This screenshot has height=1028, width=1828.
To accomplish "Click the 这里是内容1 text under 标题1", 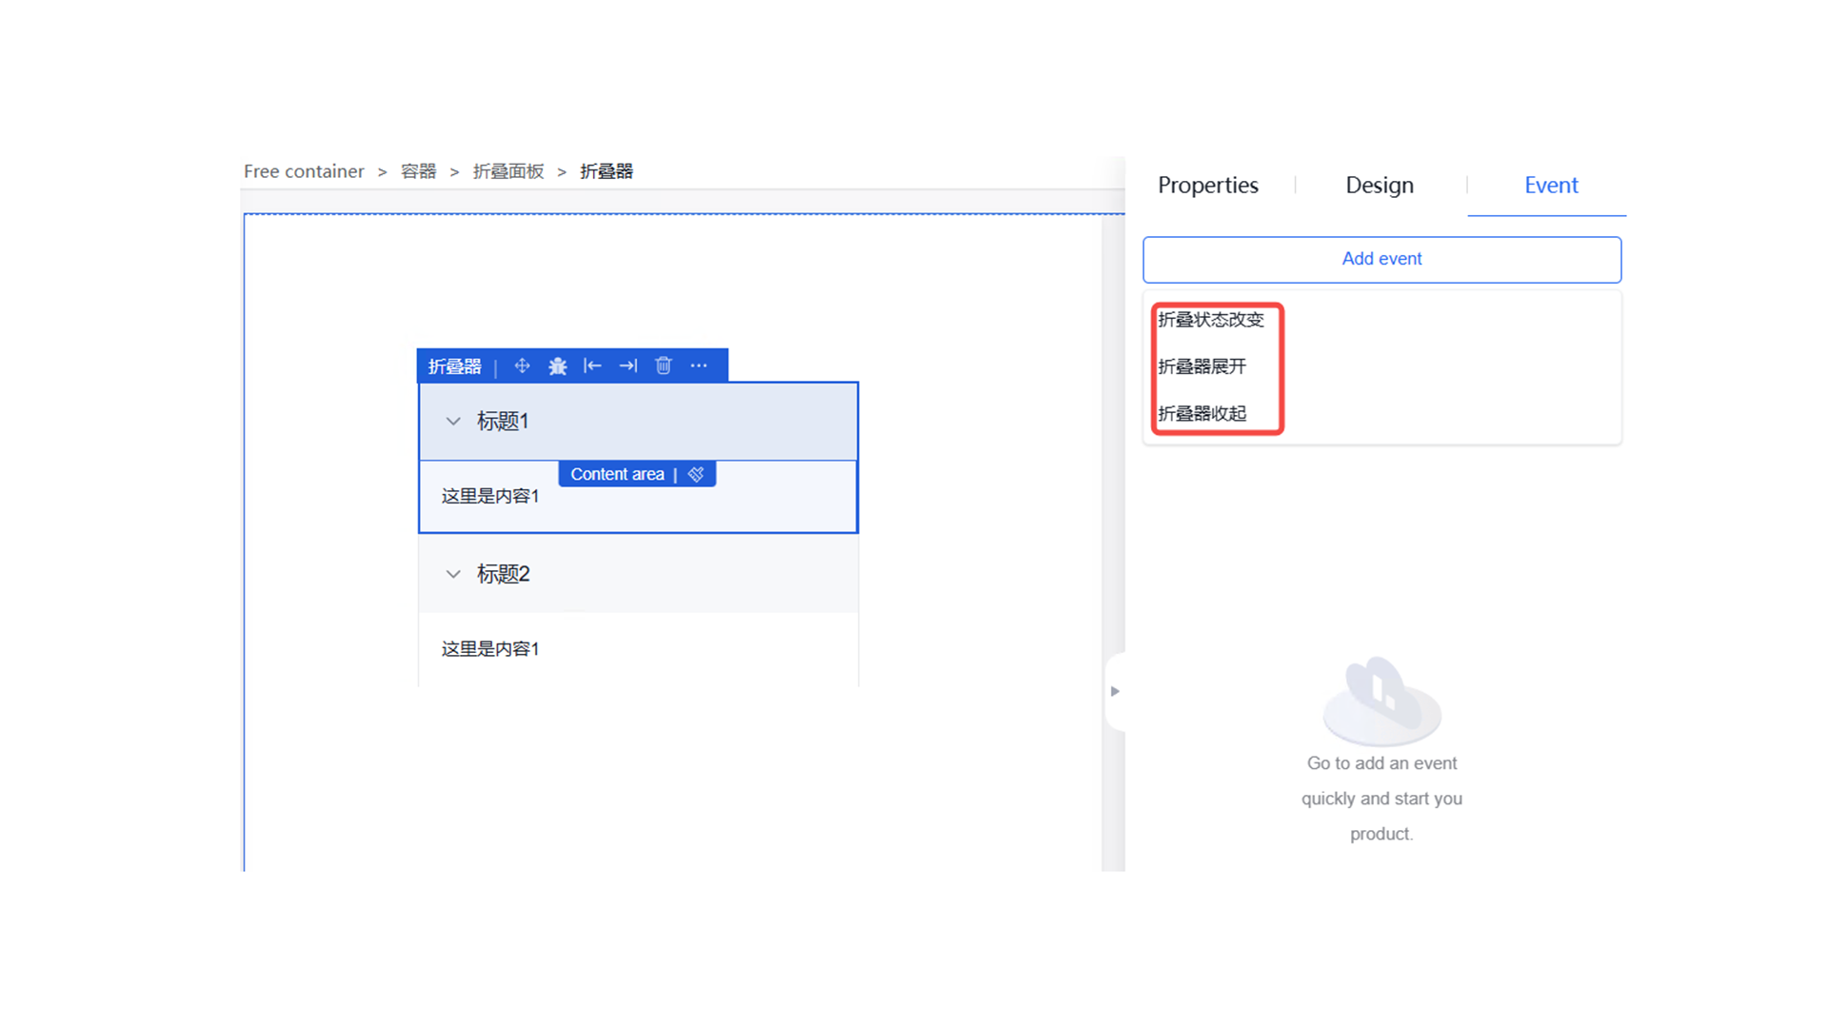I will [490, 496].
